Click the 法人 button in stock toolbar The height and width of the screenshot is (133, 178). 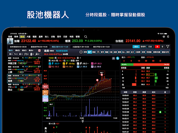[x=124, y=52]
